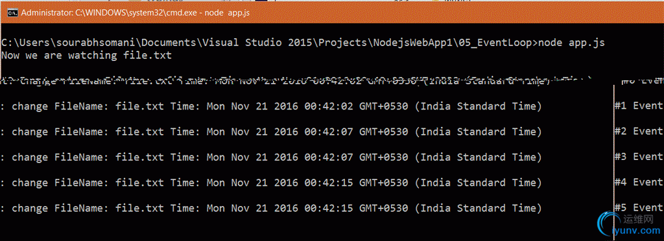This screenshot has height=241, width=664.
Task: Click the #3 Event log line
Action: tap(271, 157)
